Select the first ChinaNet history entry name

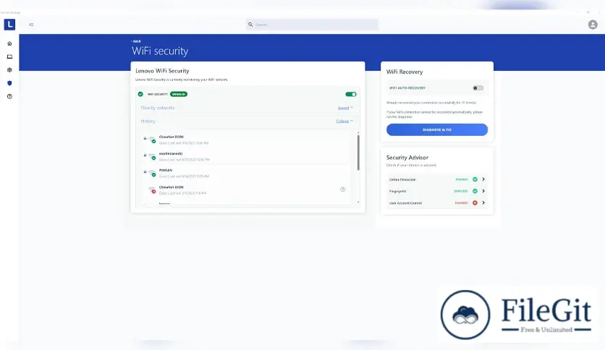tap(172, 137)
